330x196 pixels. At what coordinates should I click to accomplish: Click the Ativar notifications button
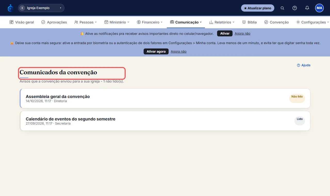pyautogui.click(x=225, y=34)
